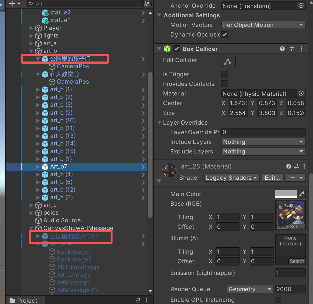Enable the GPU Instancing checkbox
The height and width of the screenshot is (304, 313).
click(x=278, y=300)
